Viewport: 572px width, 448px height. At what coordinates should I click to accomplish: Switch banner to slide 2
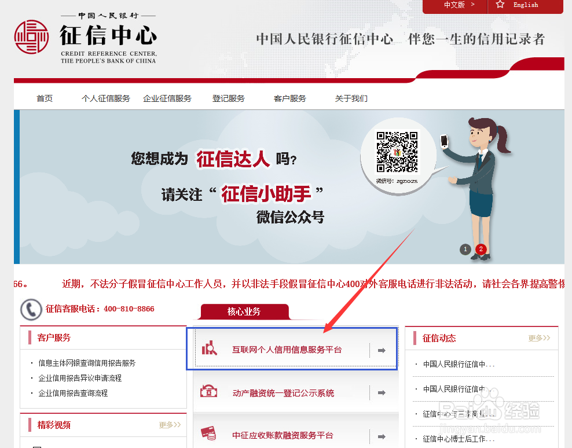pos(481,249)
